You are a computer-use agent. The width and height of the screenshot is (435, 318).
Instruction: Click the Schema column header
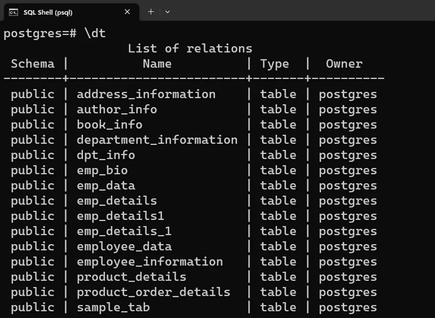pos(33,64)
